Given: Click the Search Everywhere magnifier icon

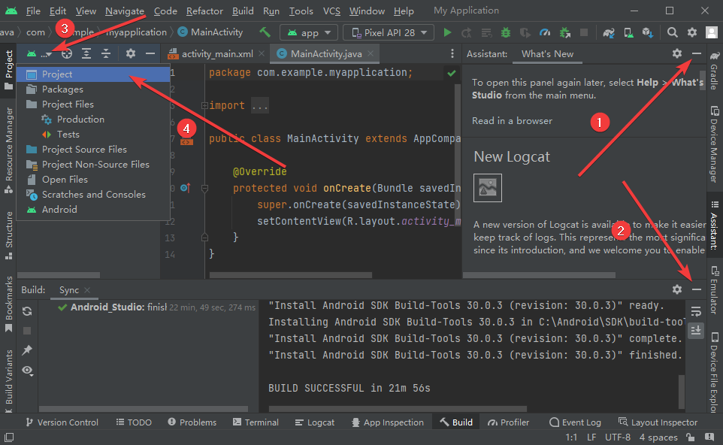Looking at the screenshot, I should tap(673, 32).
